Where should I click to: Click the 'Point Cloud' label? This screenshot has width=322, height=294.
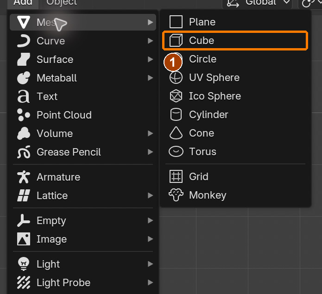click(64, 115)
